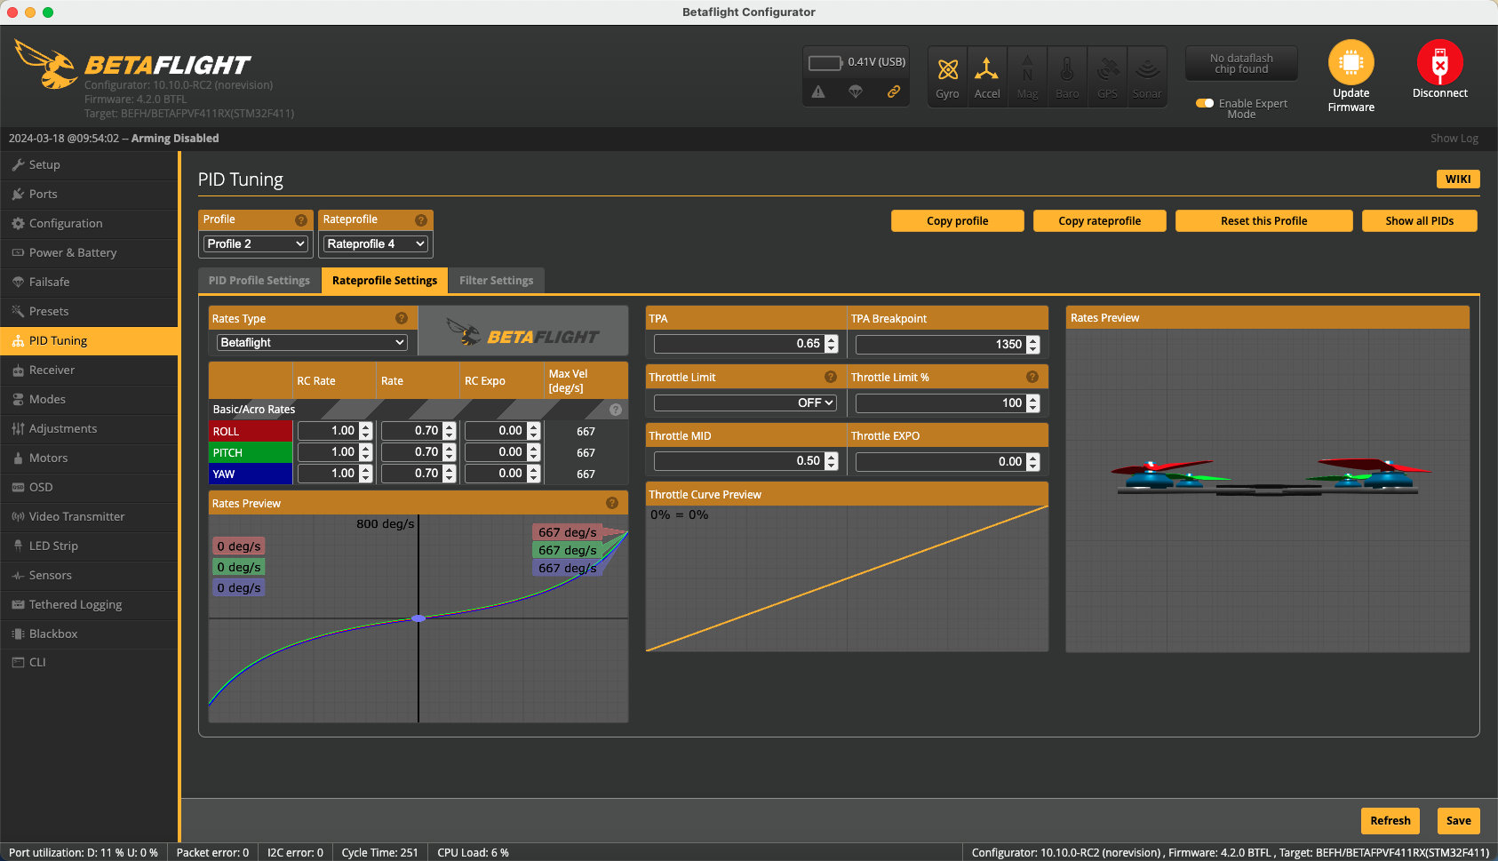Click the Baro sensor icon

(1067, 76)
